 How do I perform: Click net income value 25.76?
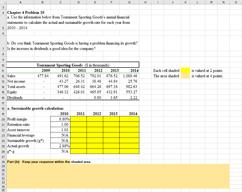tap(133, 81)
